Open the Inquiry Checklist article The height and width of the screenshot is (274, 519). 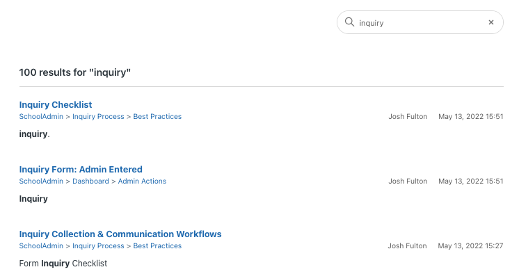tap(56, 104)
